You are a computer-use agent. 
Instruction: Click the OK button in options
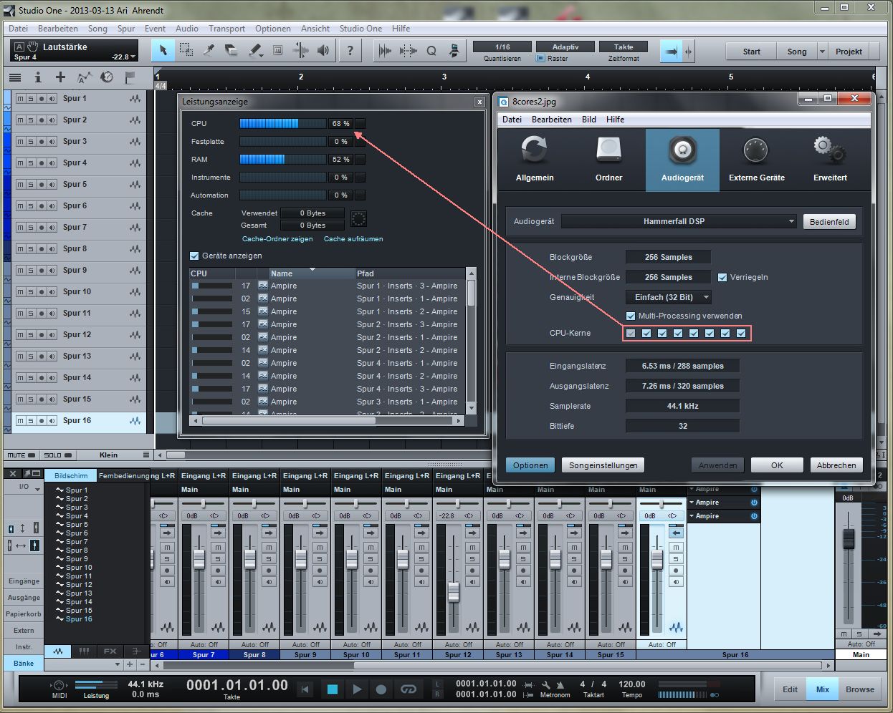[777, 465]
